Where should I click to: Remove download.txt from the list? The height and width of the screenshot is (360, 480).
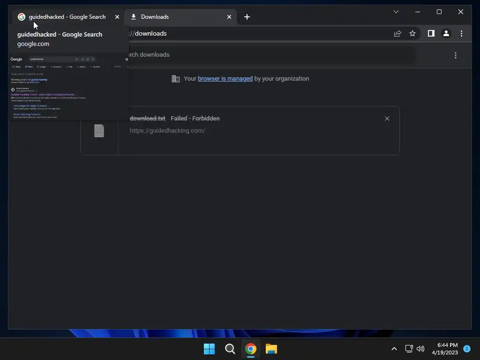tap(387, 119)
